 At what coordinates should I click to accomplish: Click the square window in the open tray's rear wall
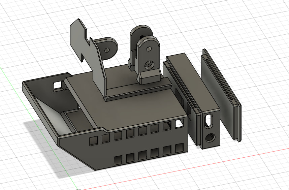[58, 86]
